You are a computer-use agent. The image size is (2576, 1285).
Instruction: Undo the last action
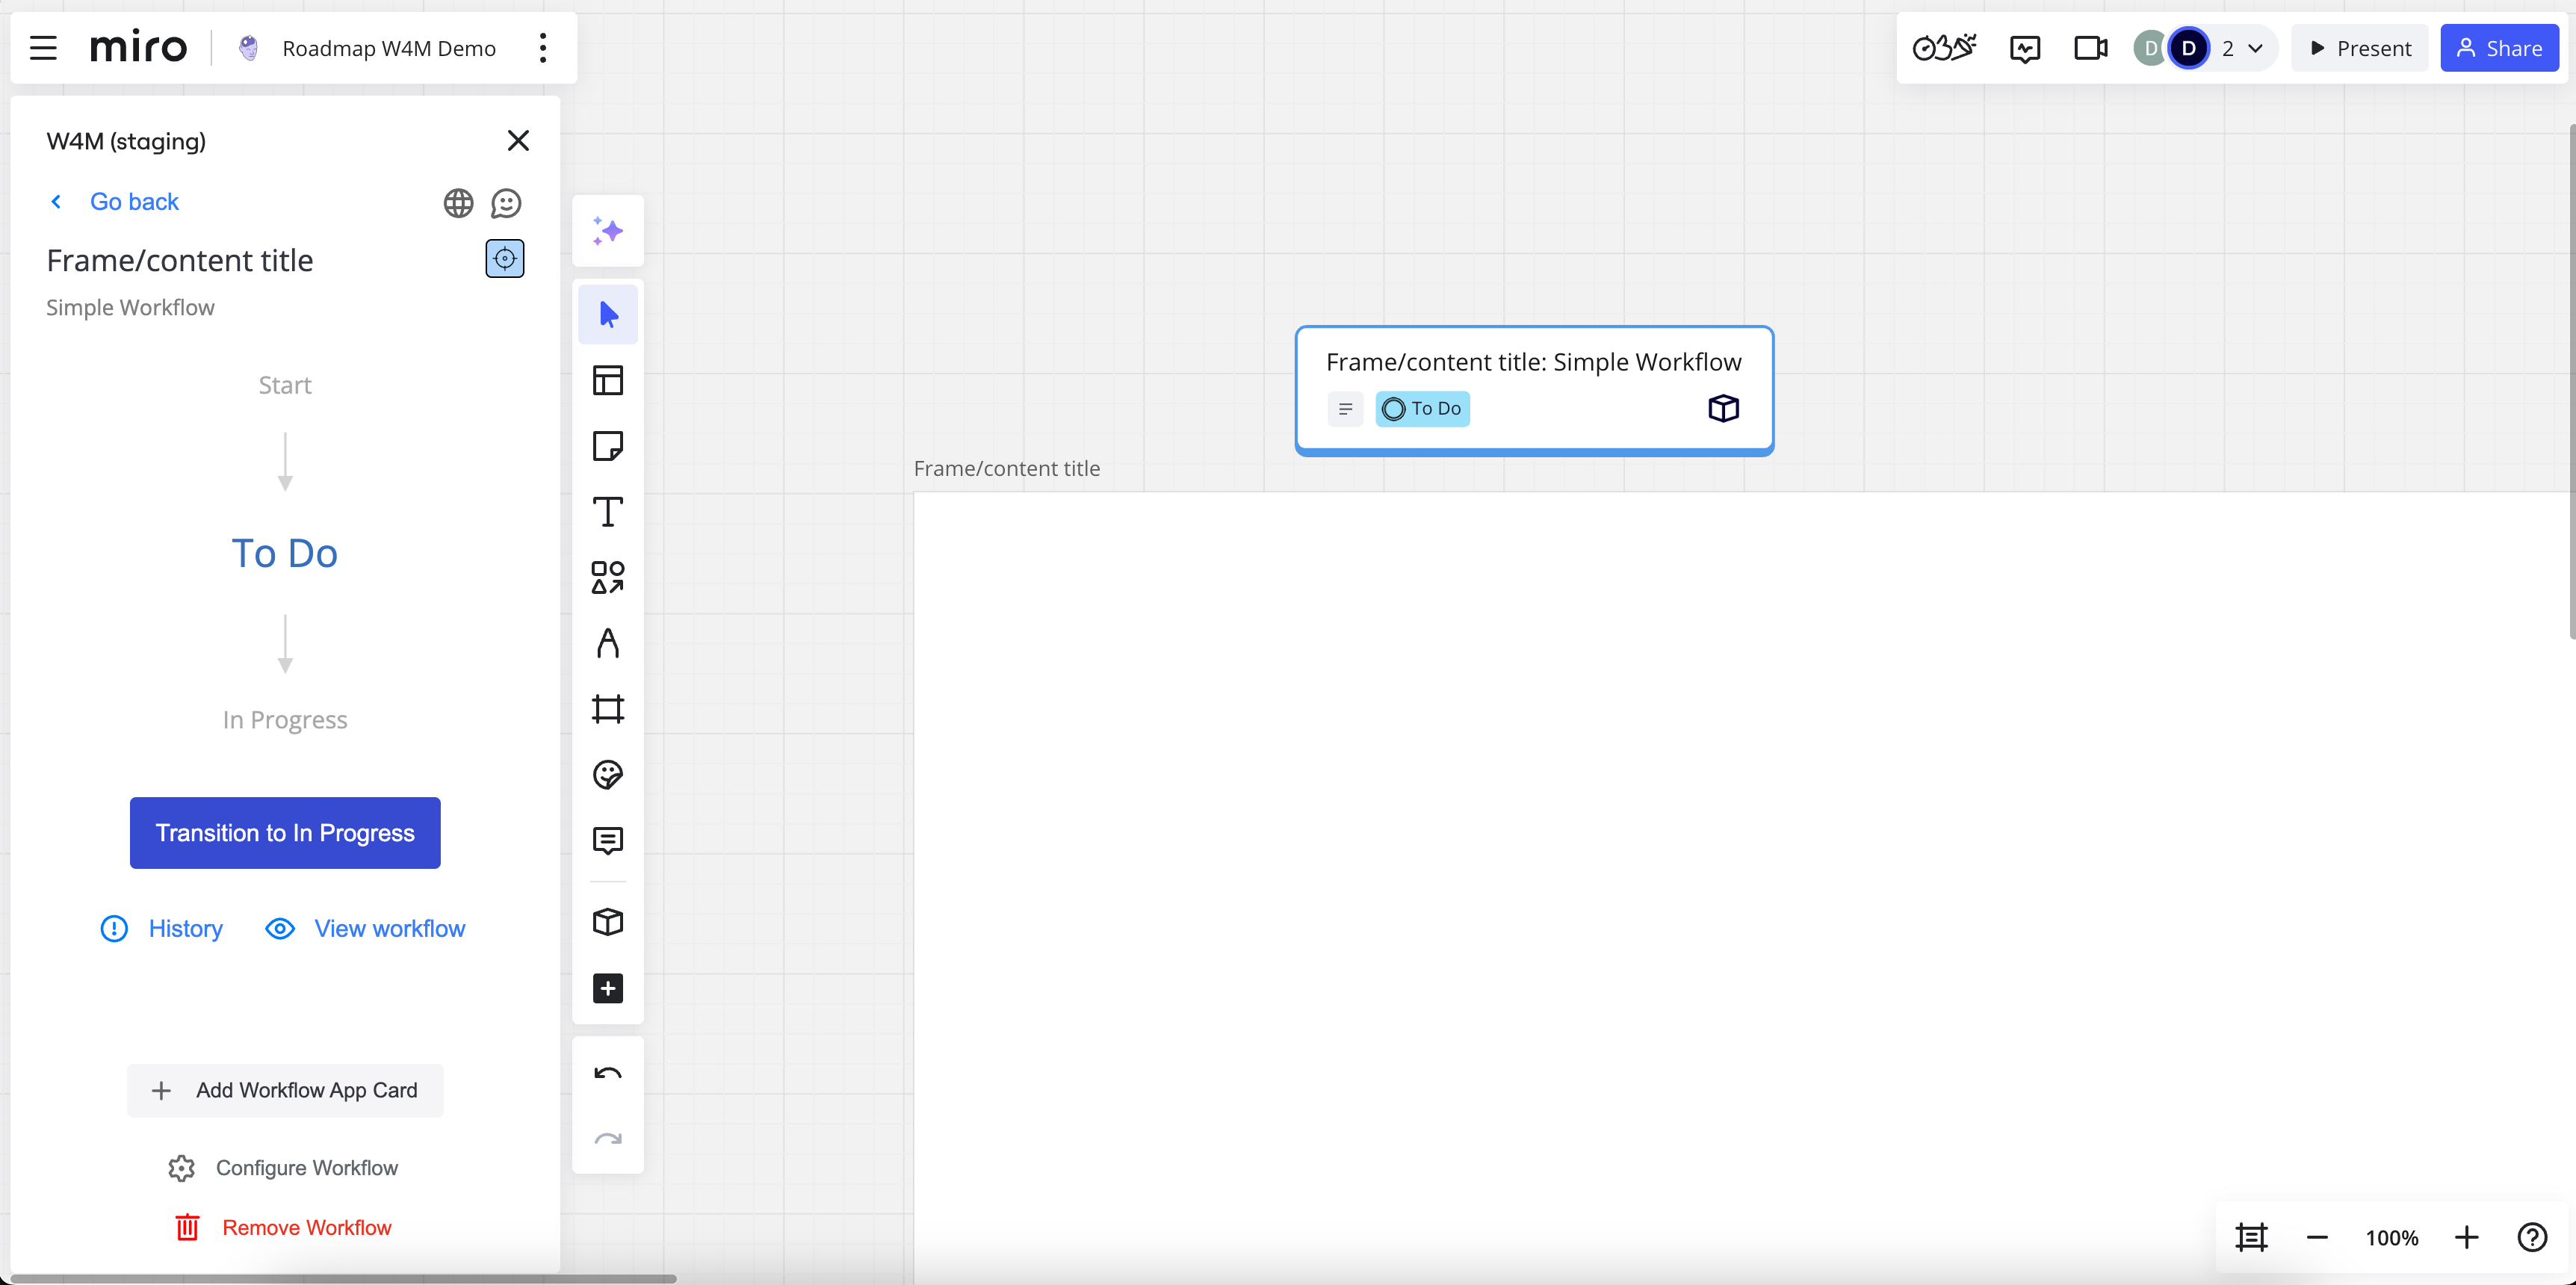tap(608, 1073)
